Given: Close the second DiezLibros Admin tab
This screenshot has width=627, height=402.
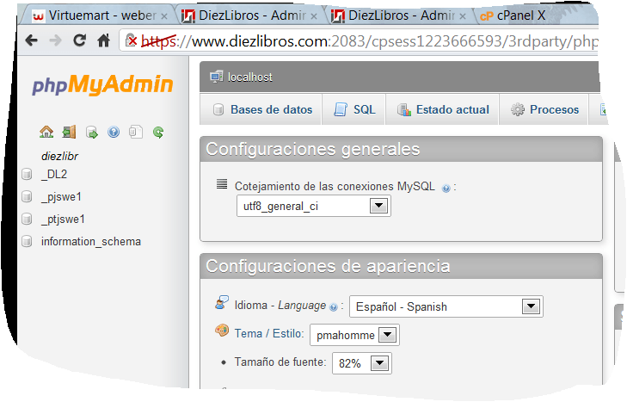Looking at the screenshot, I should point(463,16).
